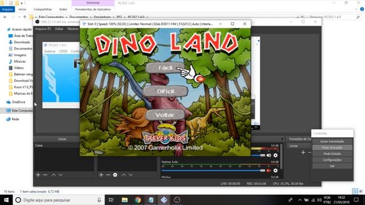
Task: Open Task View on taskbar
Action: pos(111,200)
